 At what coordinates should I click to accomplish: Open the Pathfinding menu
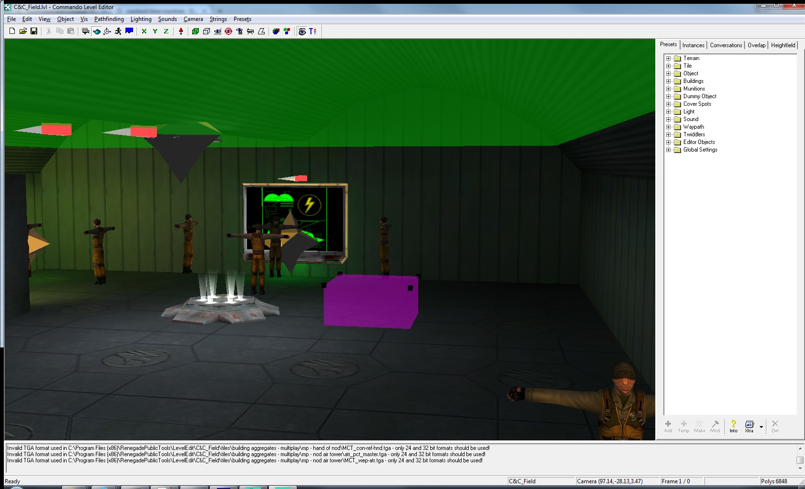109,19
